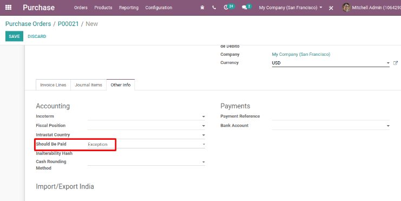
Task: Click the Purchase app title
Action: coord(38,8)
